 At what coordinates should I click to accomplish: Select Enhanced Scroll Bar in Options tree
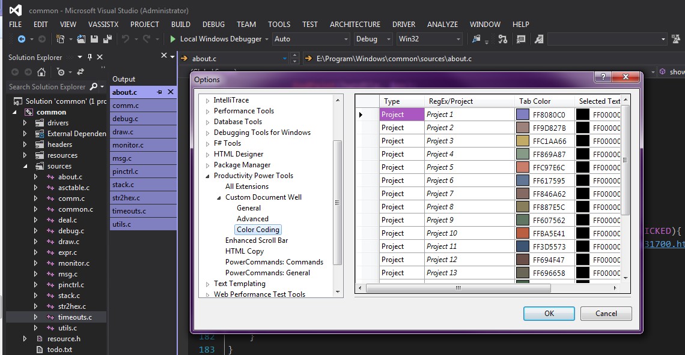[257, 240]
